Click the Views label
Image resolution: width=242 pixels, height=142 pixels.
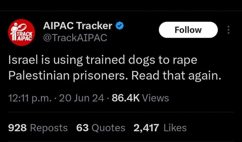pos(156,98)
